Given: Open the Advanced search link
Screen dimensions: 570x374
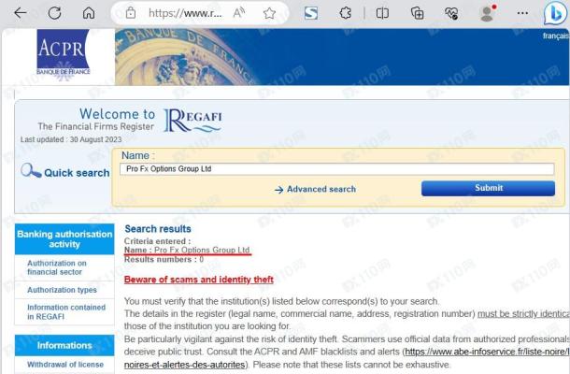Looking at the screenshot, I should 315,189.
